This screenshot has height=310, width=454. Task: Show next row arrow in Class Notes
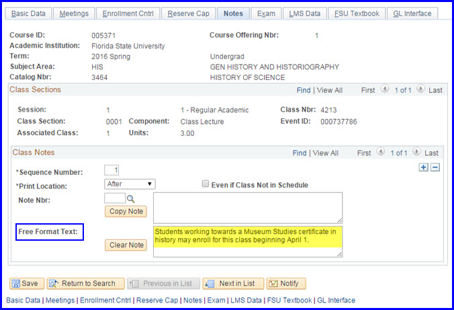click(416, 152)
